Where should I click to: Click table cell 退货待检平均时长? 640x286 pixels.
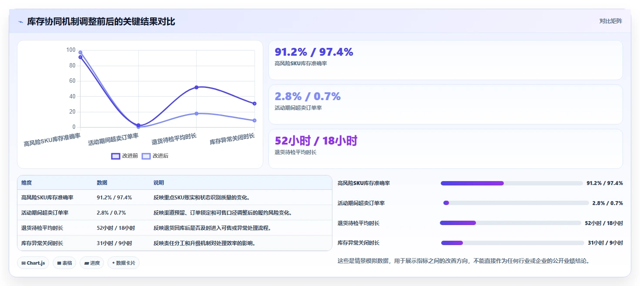point(42,228)
